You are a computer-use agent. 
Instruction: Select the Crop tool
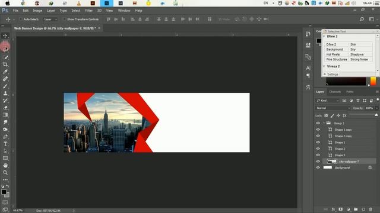pos(5,64)
